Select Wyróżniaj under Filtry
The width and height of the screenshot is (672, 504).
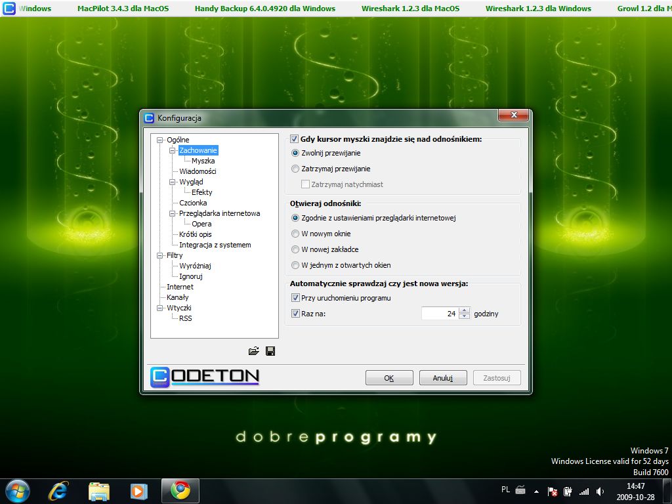point(195,266)
